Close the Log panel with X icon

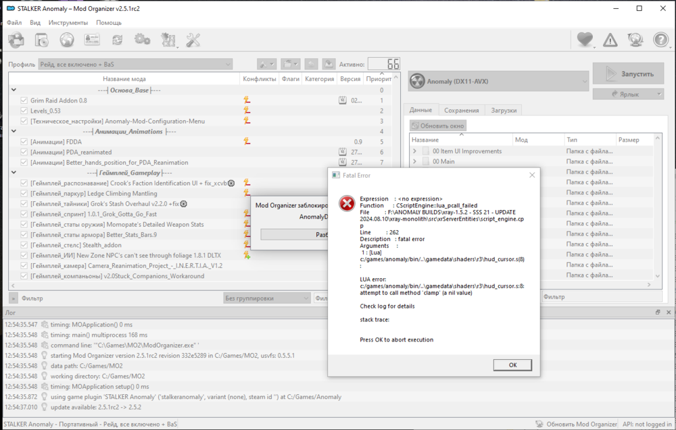tap(669, 313)
